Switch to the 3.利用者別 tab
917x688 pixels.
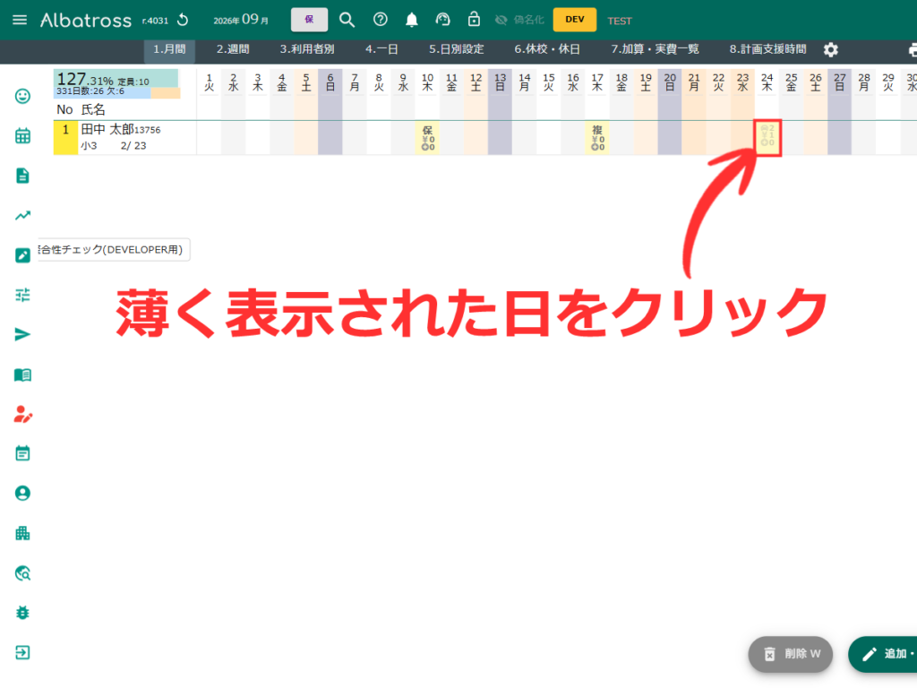click(x=307, y=50)
